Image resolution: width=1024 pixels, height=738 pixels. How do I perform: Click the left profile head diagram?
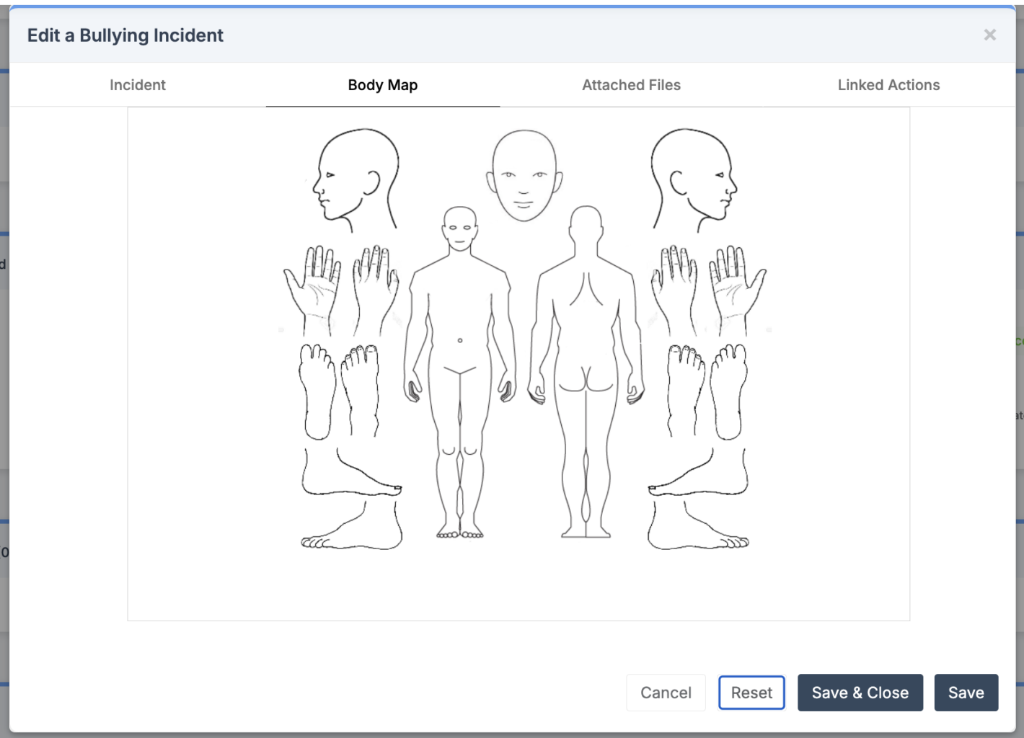[353, 180]
